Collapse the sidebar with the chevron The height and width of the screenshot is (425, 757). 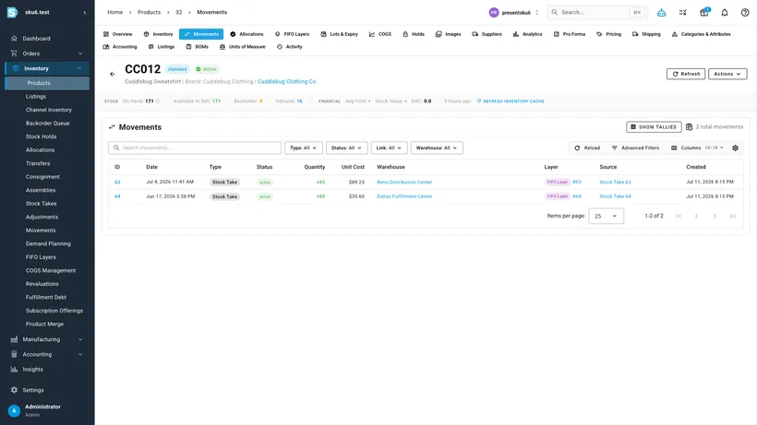point(85,13)
